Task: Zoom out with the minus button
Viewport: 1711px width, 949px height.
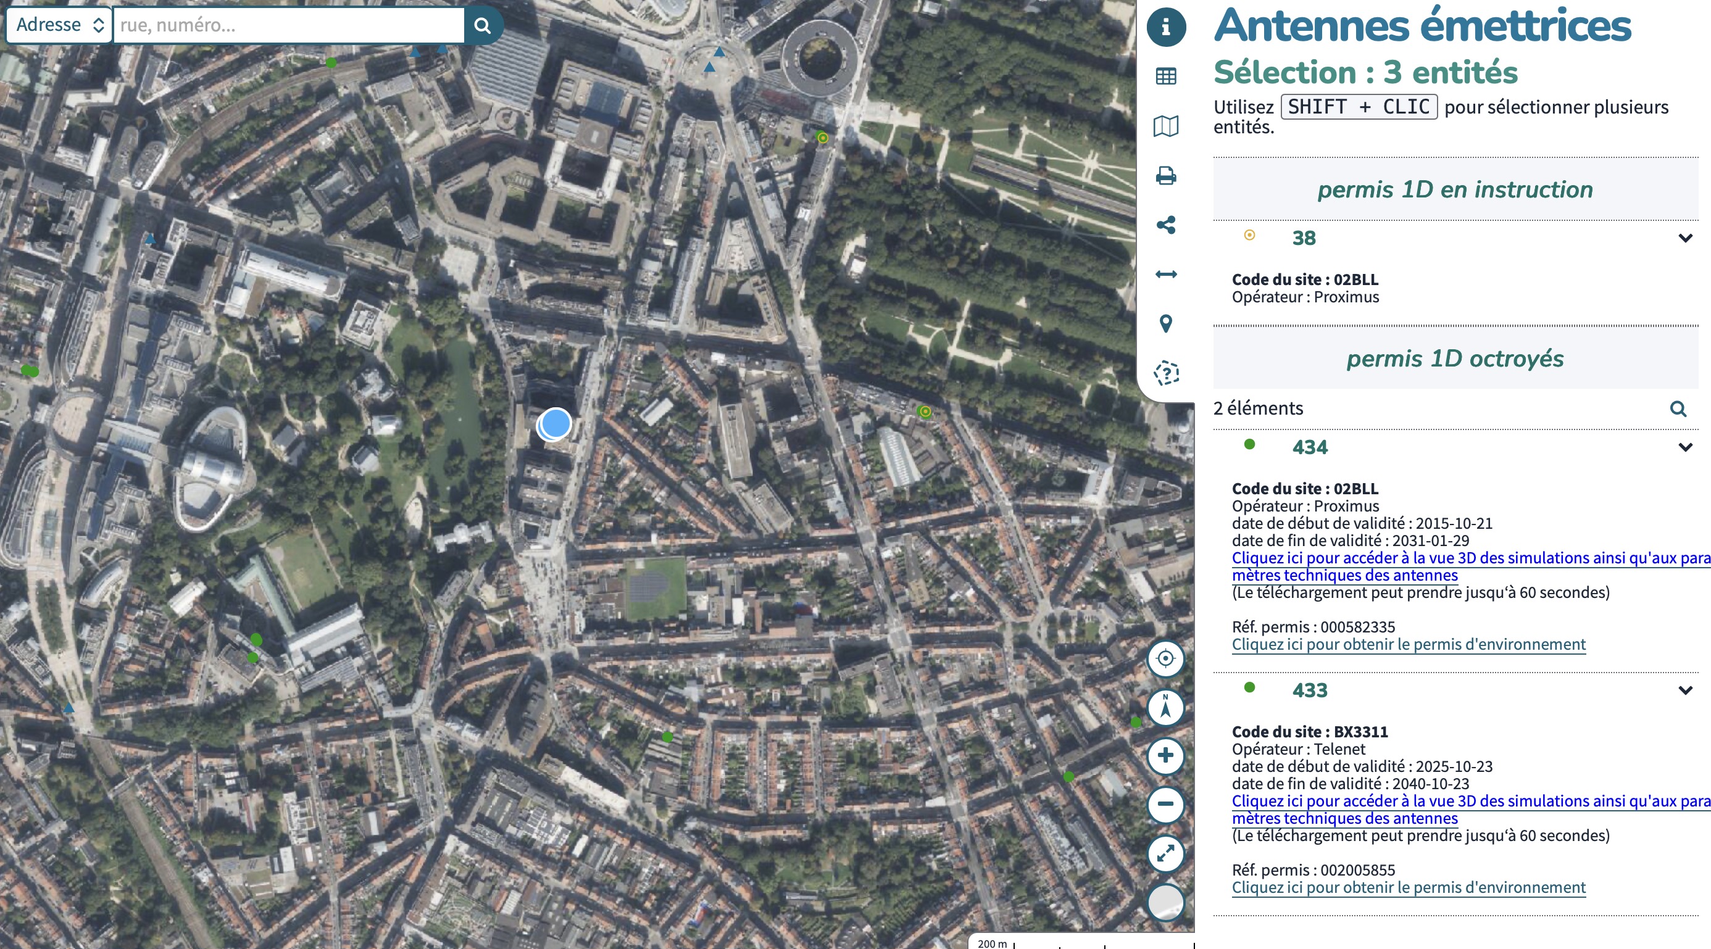Action: click(1165, 804)
